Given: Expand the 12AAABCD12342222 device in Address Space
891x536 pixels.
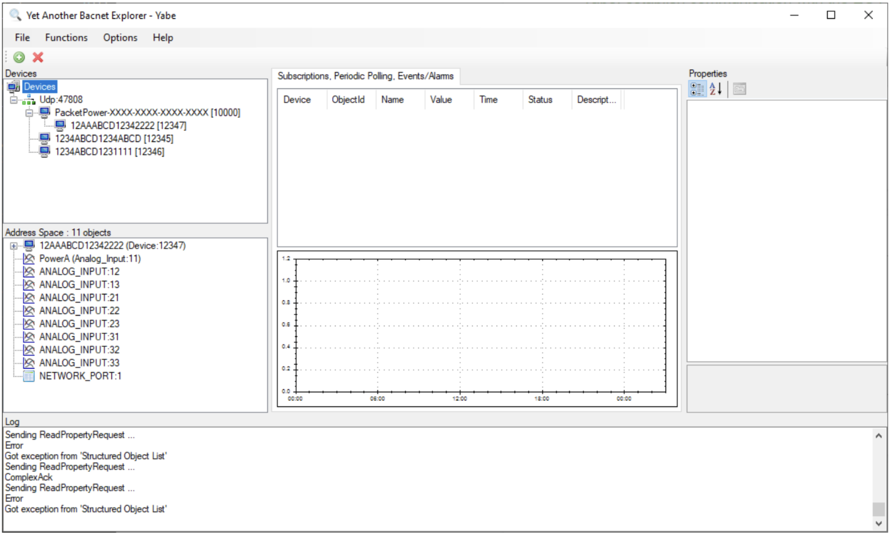Looking at the screenshot, I should pos(14,245).
